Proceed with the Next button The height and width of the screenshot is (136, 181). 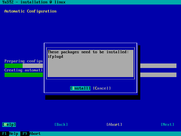click(167, 125)
